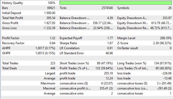Select the Short Trades value 89 (47.19%)
Viewport: 173px width, 99px height.
[105, 63]
